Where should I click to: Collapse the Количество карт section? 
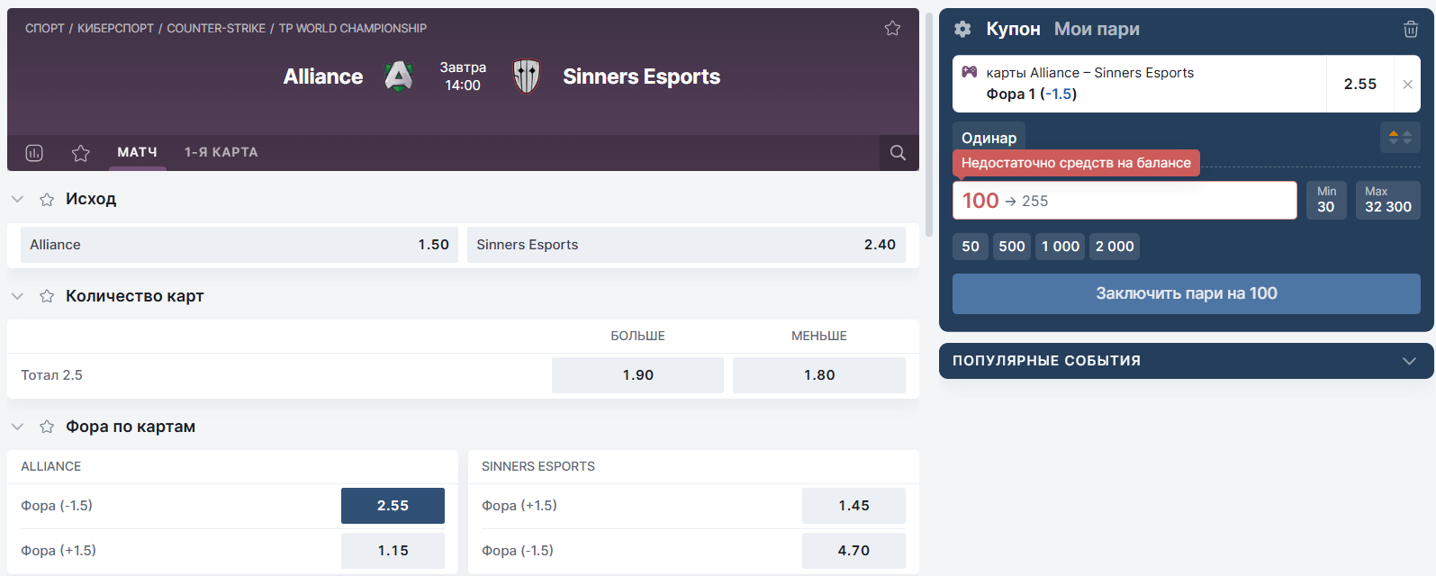(17, 296)
